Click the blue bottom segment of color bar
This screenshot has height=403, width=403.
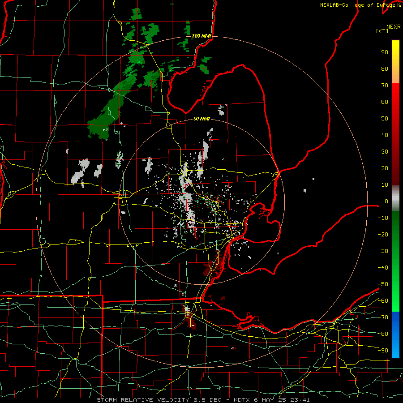(395, 335)
